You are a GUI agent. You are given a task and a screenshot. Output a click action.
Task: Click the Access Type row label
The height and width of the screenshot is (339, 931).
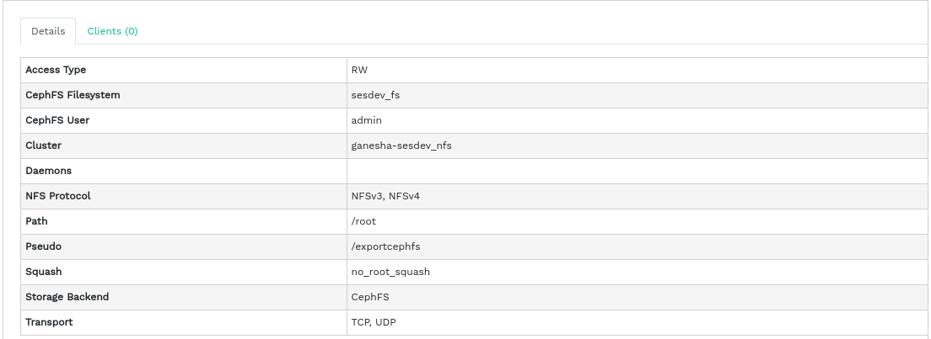point(56,70)
